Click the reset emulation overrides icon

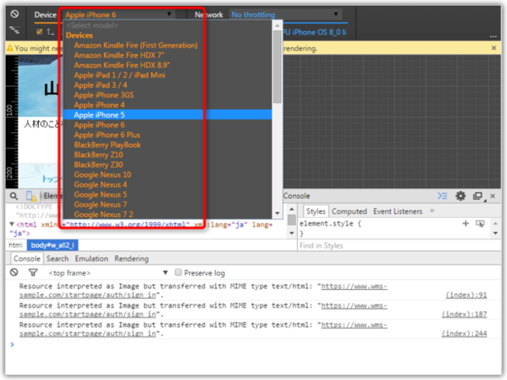(x=14, y=14)
